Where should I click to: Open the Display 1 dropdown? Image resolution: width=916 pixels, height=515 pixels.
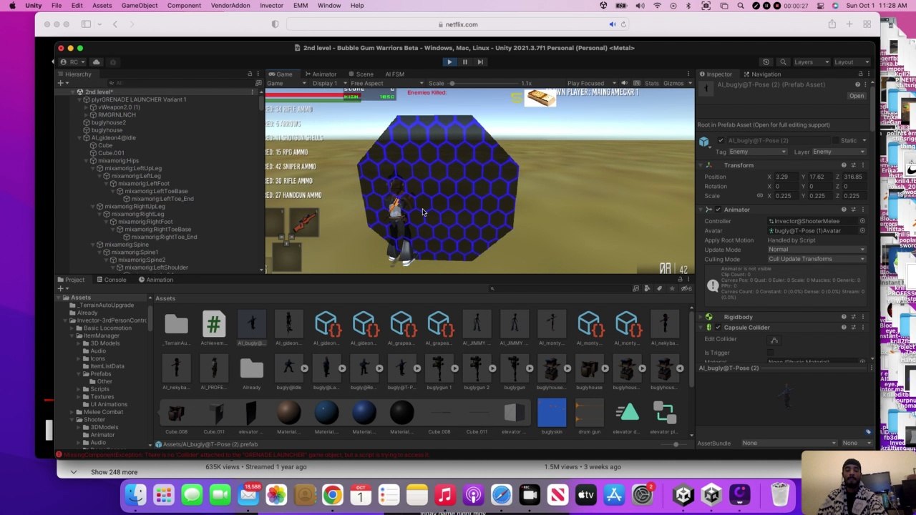point(328,83)
